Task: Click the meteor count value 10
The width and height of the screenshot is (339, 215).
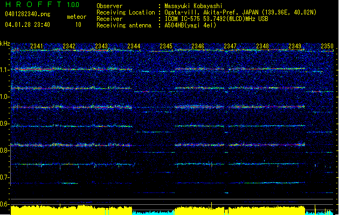Action: pyautogui.click(x=78, y=25)
